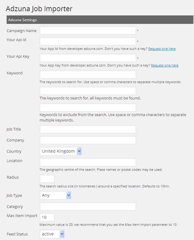Expand the Job Type dropdown set to Any
Viewport: 194px width, 240px height.
click(x=55, y=196)
